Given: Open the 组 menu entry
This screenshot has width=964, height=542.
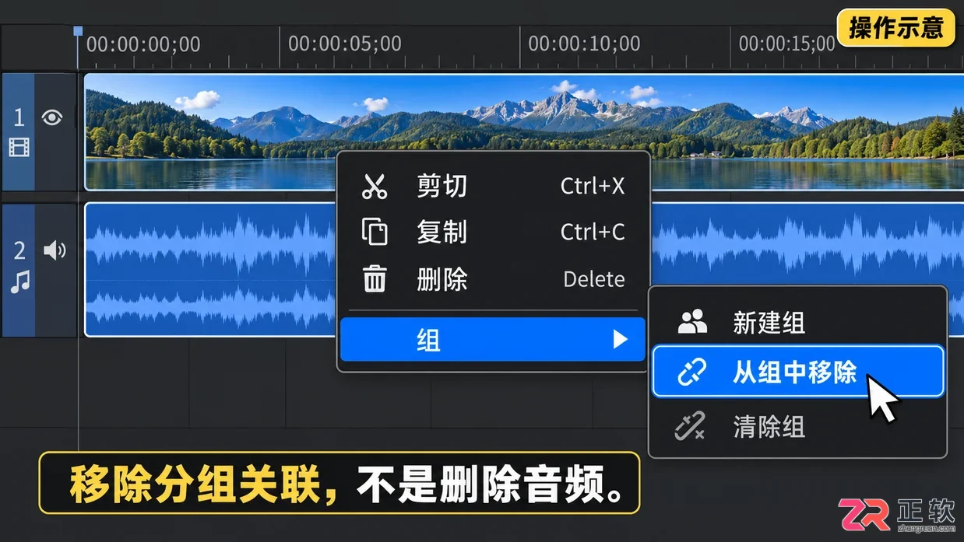Looking at the screenshot, I should (493, 339).
